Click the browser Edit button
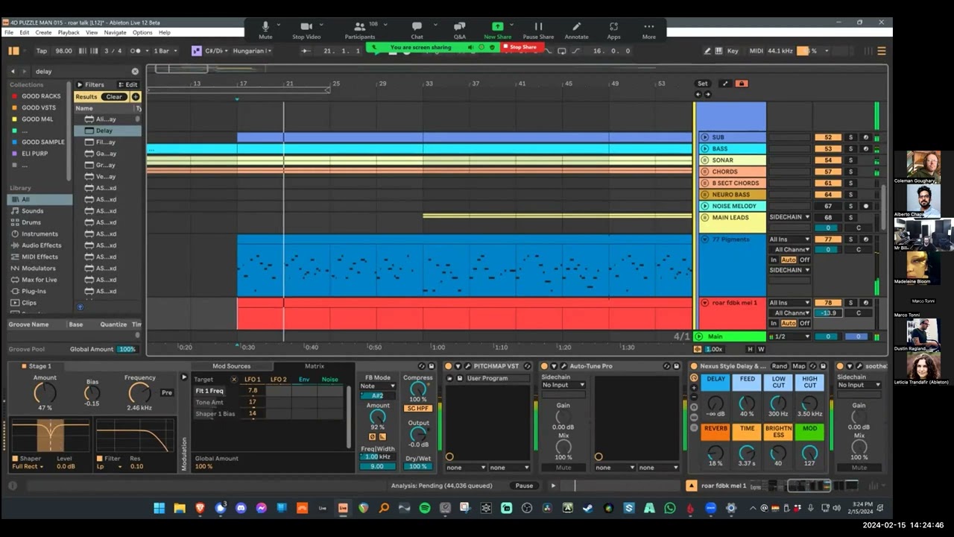The width and height of the screenshot is (954, 537). [x=127, y=85]
